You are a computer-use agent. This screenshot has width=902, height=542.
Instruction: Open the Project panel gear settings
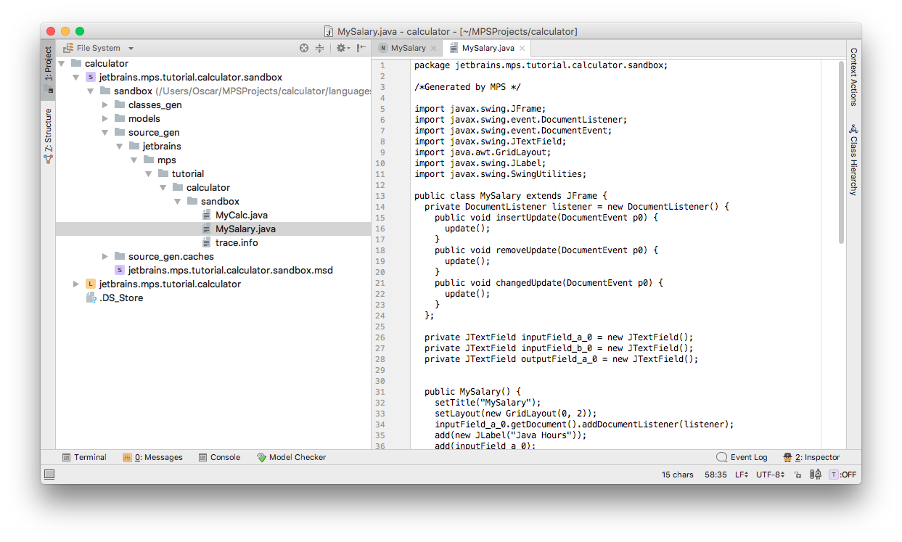342,48
